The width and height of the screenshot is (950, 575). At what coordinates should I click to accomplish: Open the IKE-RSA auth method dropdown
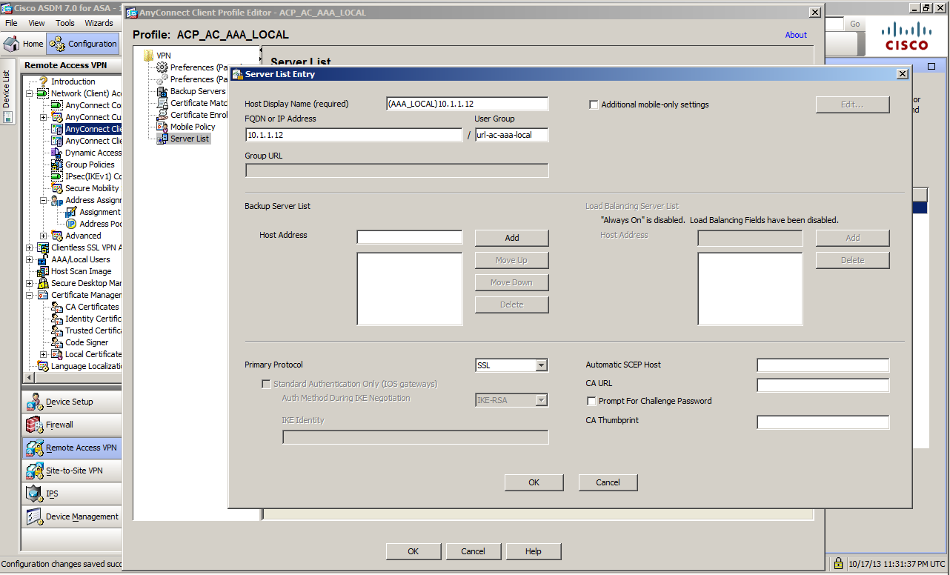541,400
